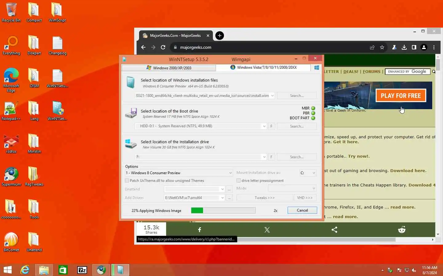Image resolution: width=443 pixels, height=276 pixels.
Task: Share the MajorGeeks page on Facebook
Action: 200,230
